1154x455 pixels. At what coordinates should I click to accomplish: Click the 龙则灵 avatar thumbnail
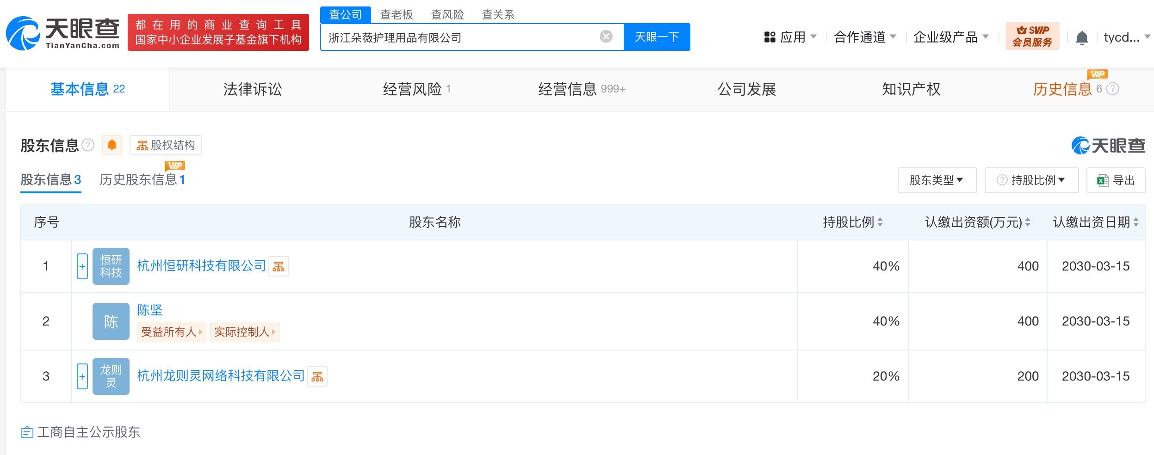coord(111,376)
